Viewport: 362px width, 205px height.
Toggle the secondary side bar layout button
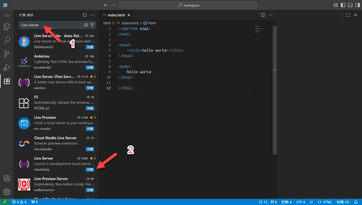coord(357,5)
